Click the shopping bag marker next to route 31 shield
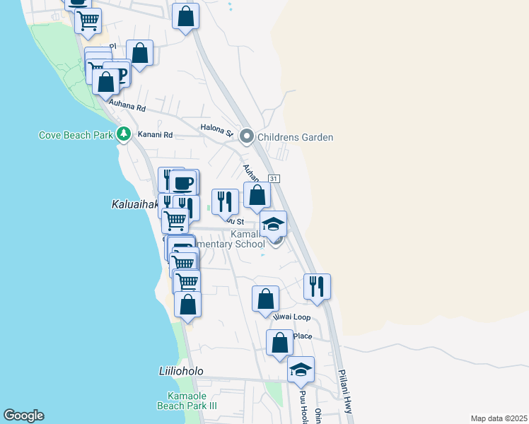Screen dimensions: 529x424 [x=257, y=195]
